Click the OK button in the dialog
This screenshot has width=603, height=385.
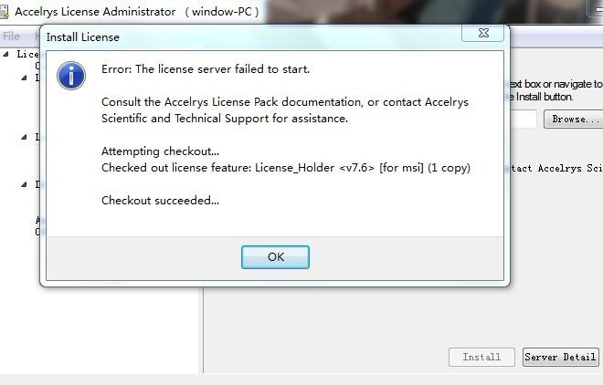click(275, 257)
